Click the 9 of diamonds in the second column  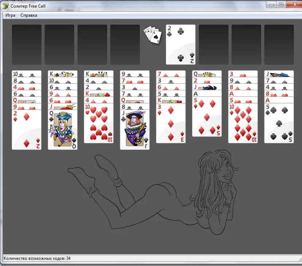(63, 94)
